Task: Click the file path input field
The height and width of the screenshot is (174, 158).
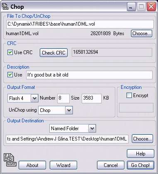Action: (80, 24)
